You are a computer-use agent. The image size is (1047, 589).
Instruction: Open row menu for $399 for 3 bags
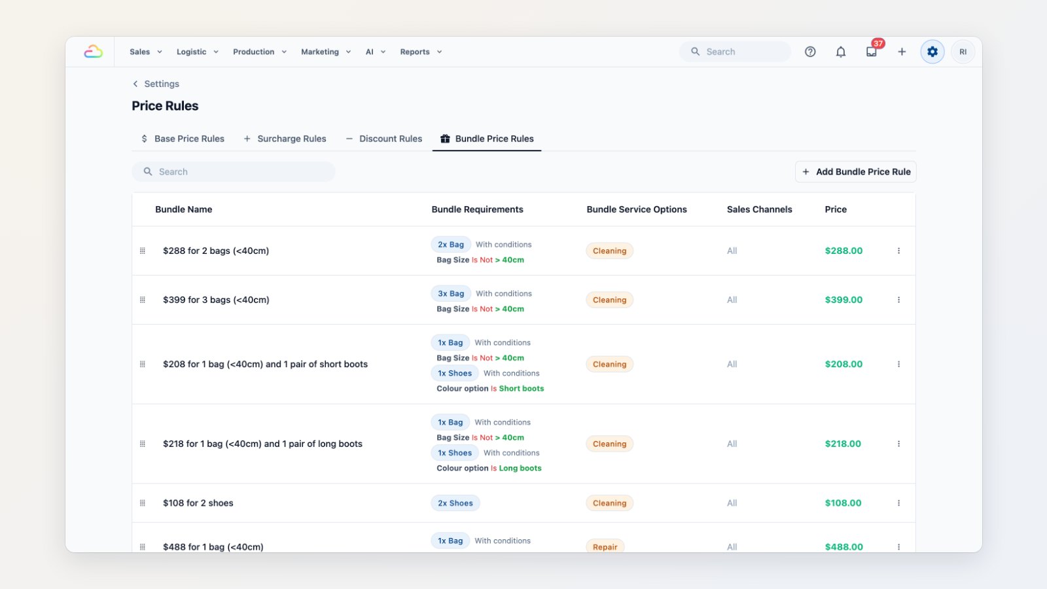898,300
